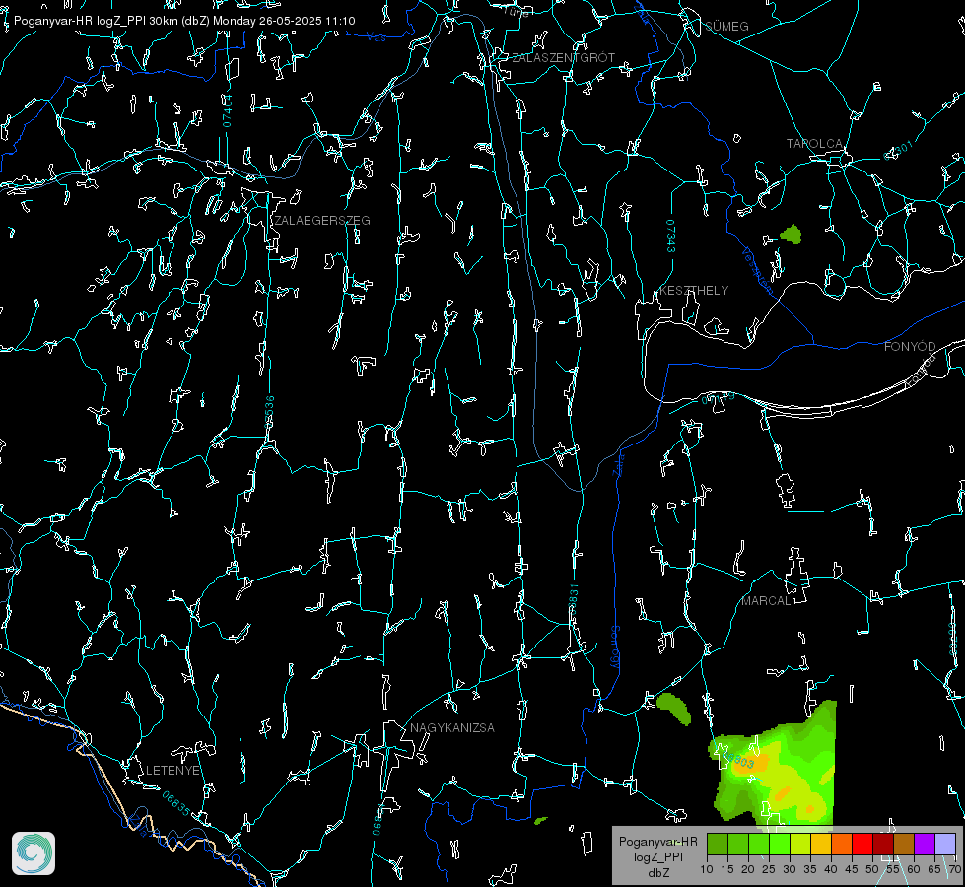
Task: Click the 8831 road label along the vertical road
Action: [x=573, y=598]
